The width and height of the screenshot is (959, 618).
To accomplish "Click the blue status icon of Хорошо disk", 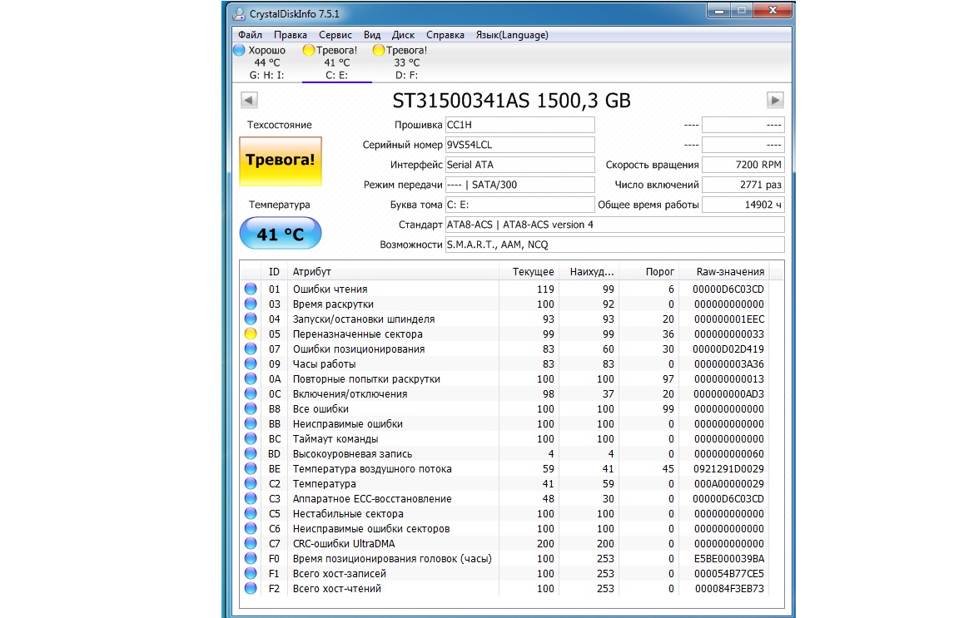I will 239,50.
